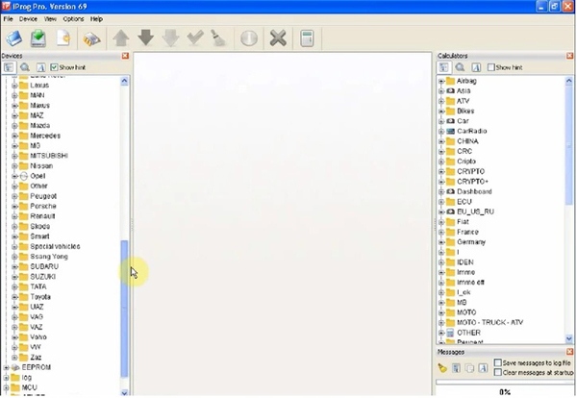Check Save messages to log file
Viewport: 577px width, 398px height.
tap(497, 362)
